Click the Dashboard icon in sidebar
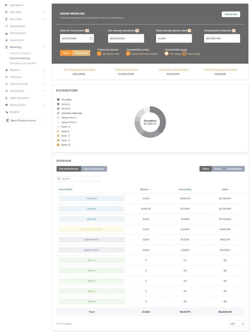The height and width of the screenshot is (333, 251). coord(7,5)
